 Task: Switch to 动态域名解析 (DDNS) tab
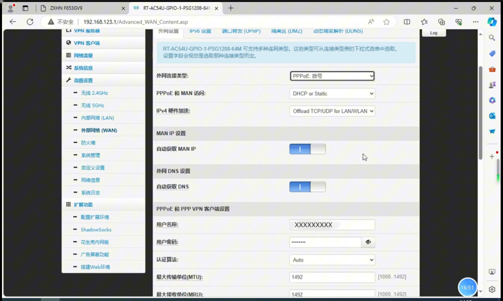338,31
